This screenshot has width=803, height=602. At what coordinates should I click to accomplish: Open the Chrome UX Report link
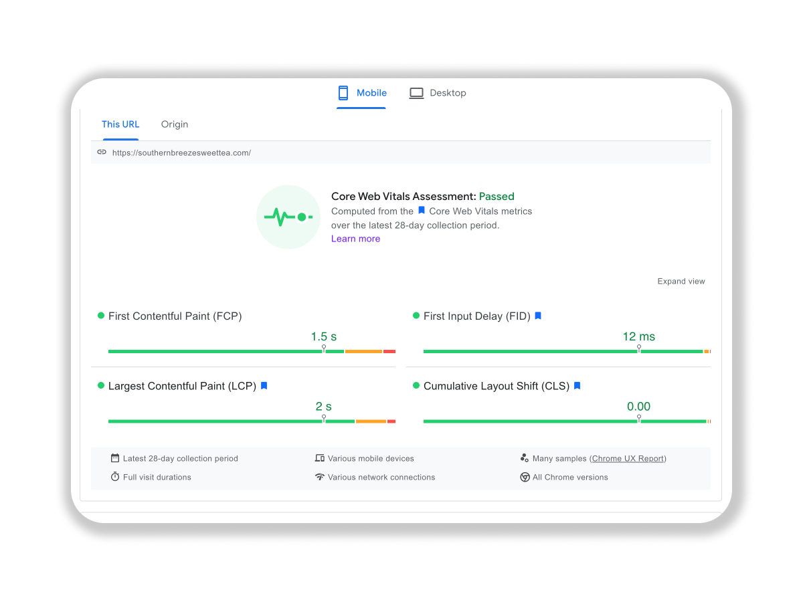pyautogui.click(x=628, y=458)
